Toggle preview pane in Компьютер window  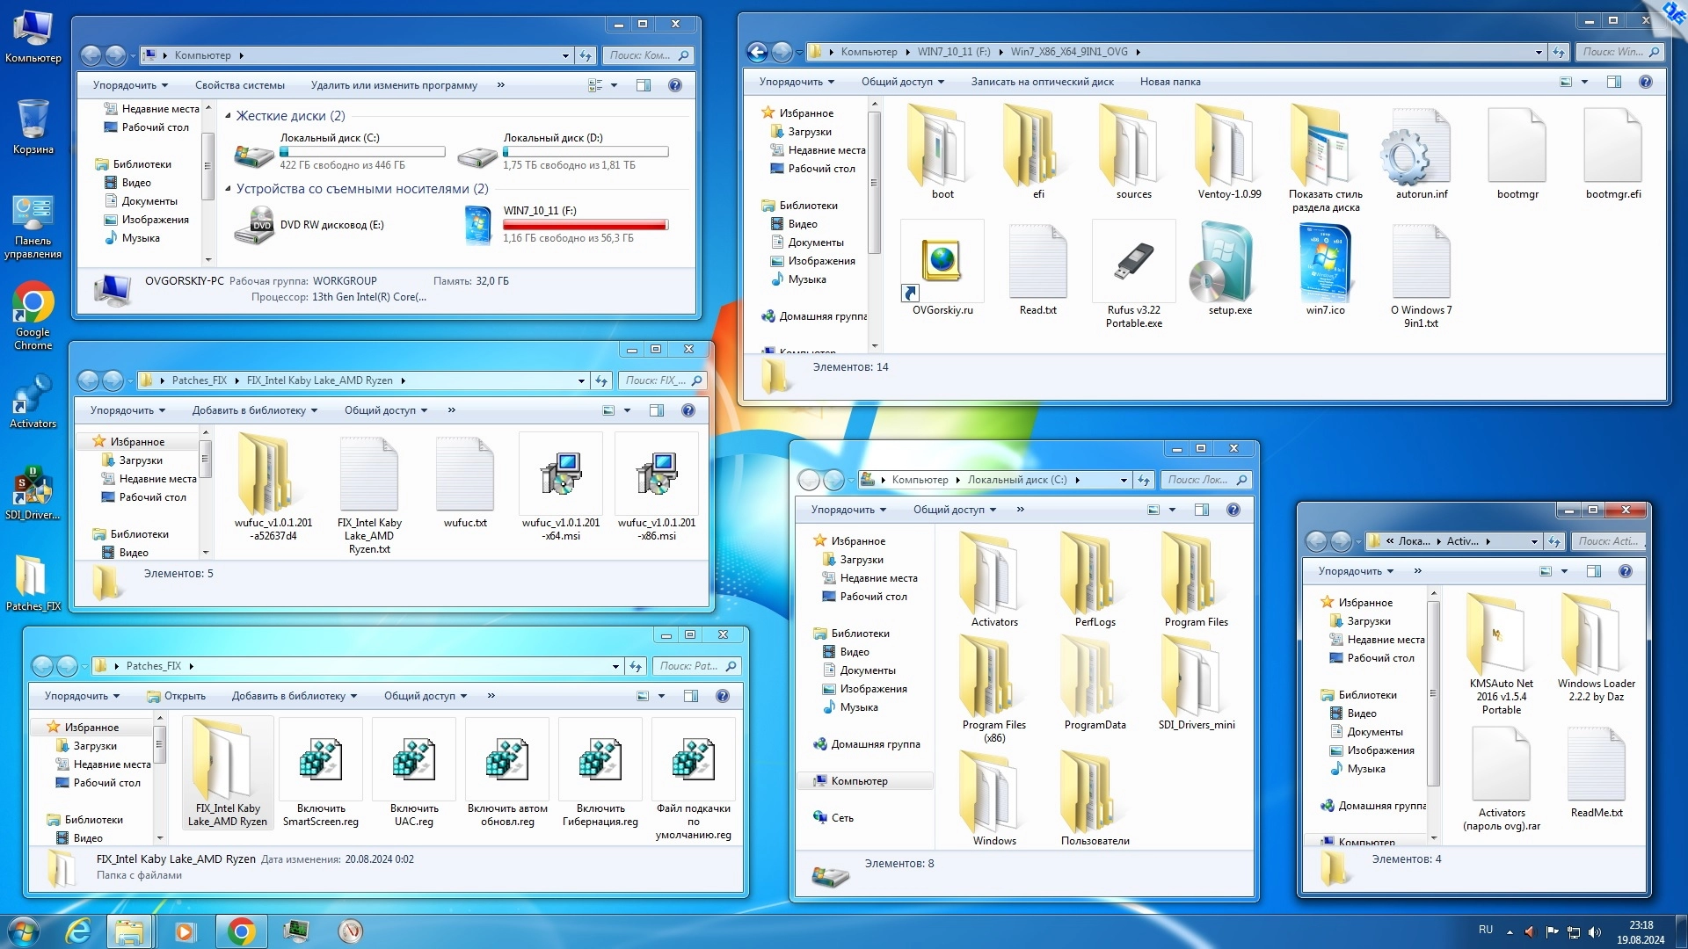[x=644, y=85]
